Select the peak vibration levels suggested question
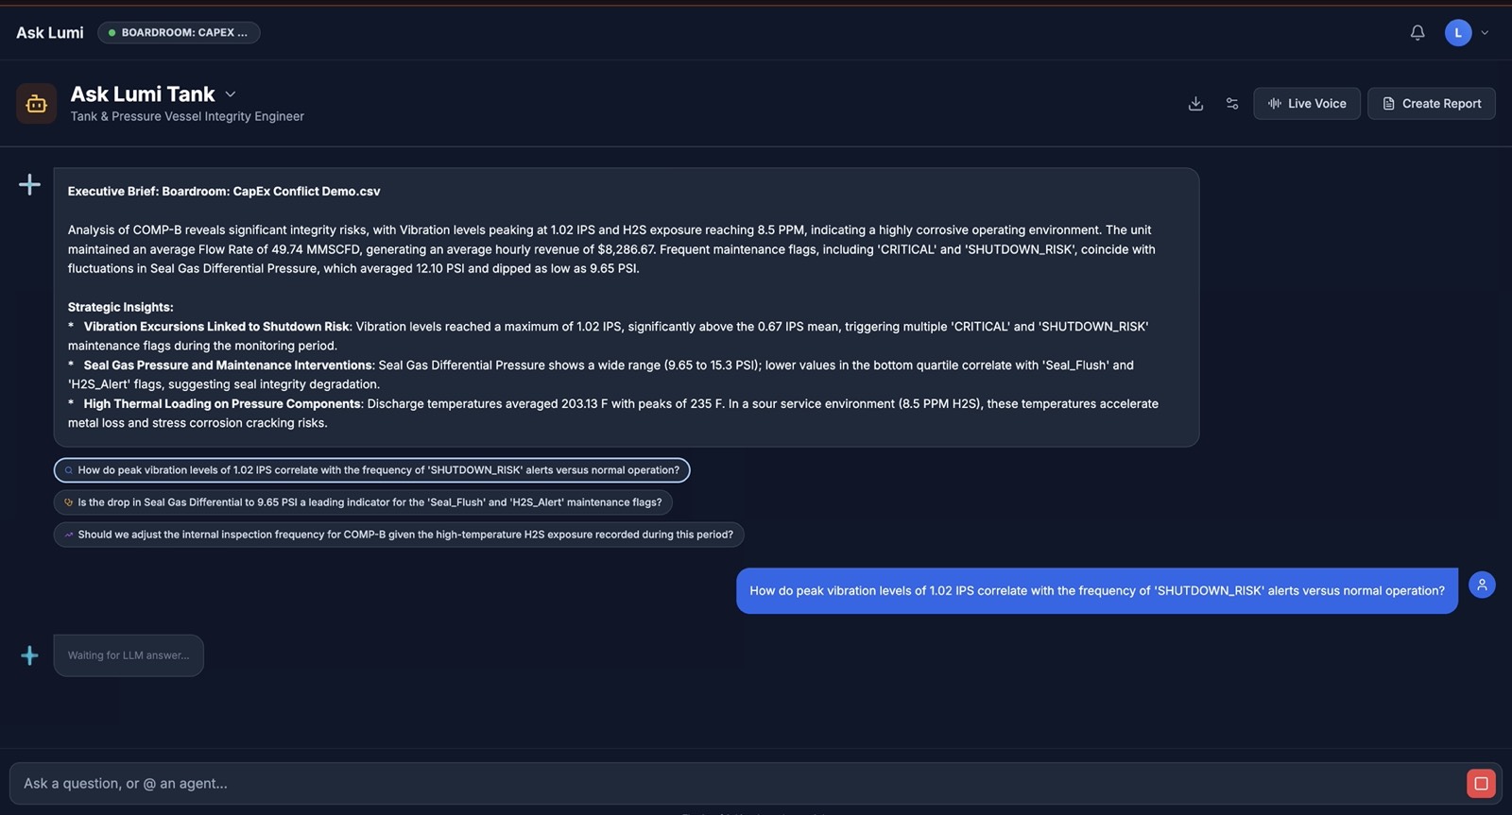The width and height of the screenshot is (1512, 815). click(x=372, y=470)
